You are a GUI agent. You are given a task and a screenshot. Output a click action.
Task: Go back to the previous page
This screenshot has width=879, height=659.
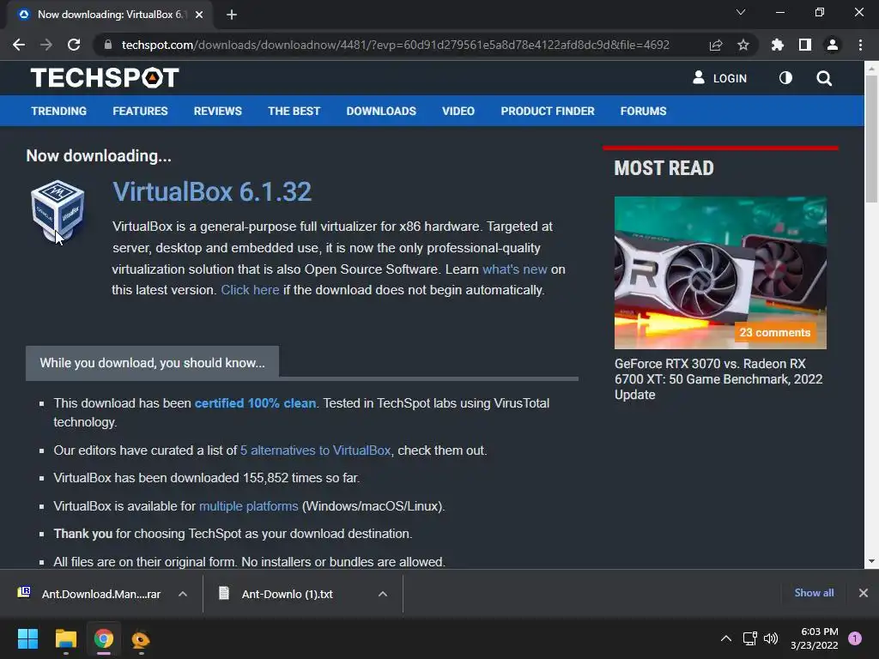click(x=19, y=45)
